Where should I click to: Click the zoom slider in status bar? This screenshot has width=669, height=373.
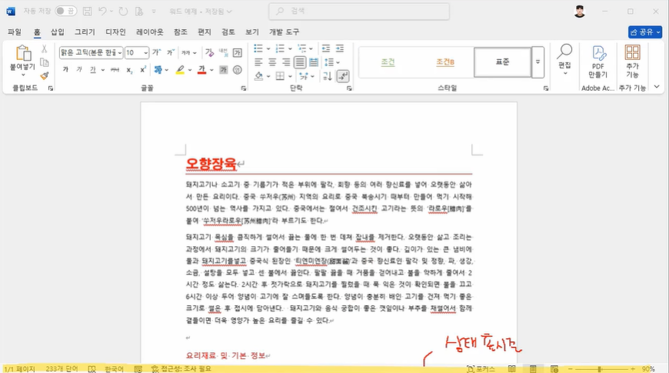tap(600, 369)
